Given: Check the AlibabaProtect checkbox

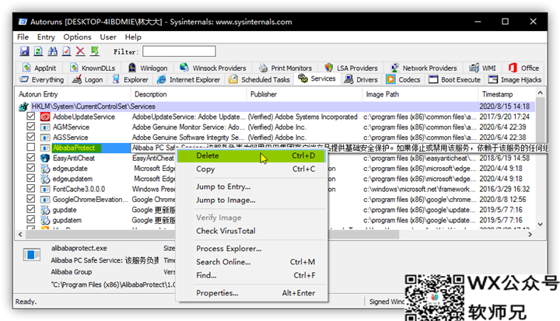Looking at the screenshot, I should pos(30,148).
